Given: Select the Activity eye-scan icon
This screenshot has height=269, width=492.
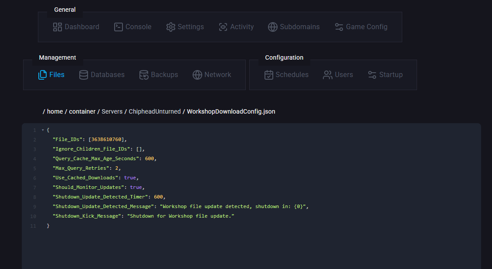Looking at the screenshot, I should point(223,27).
